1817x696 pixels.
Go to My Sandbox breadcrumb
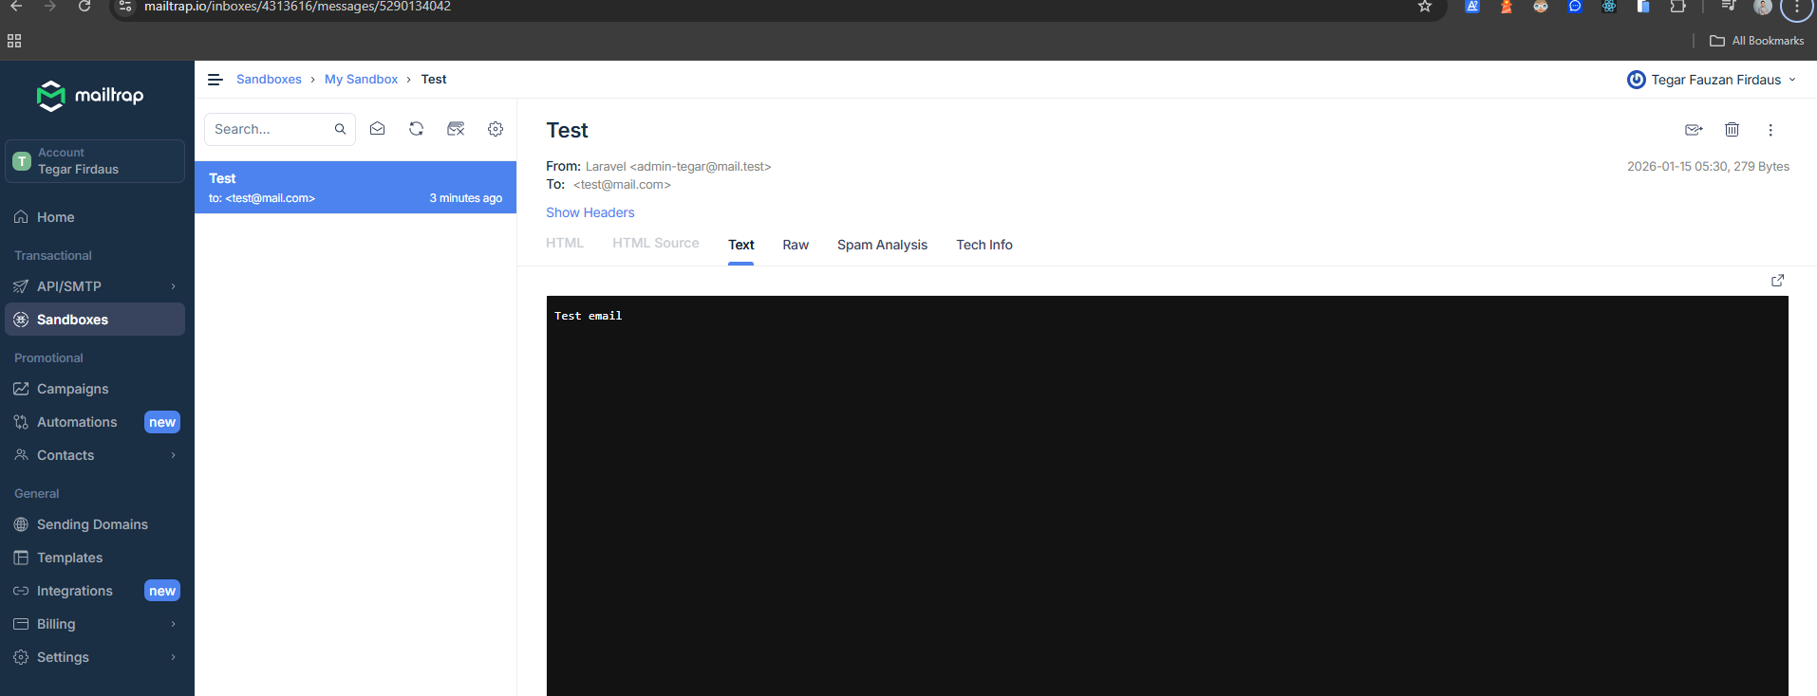click(x=361, y=80)
